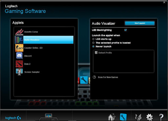Screen dimensions: 168x121
Task: Open the applets wrench icon in bottom bar
Action: click(123, 117)
